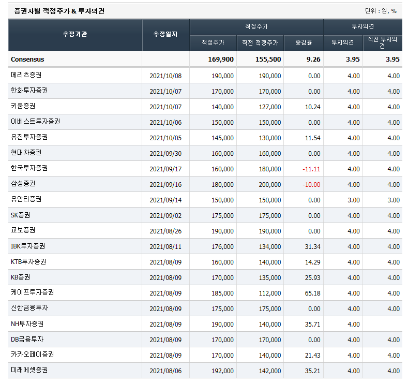Screen dimensions: 408x383
Task: Click NH투자증권 institution name
Action: [x=27, y=323]
